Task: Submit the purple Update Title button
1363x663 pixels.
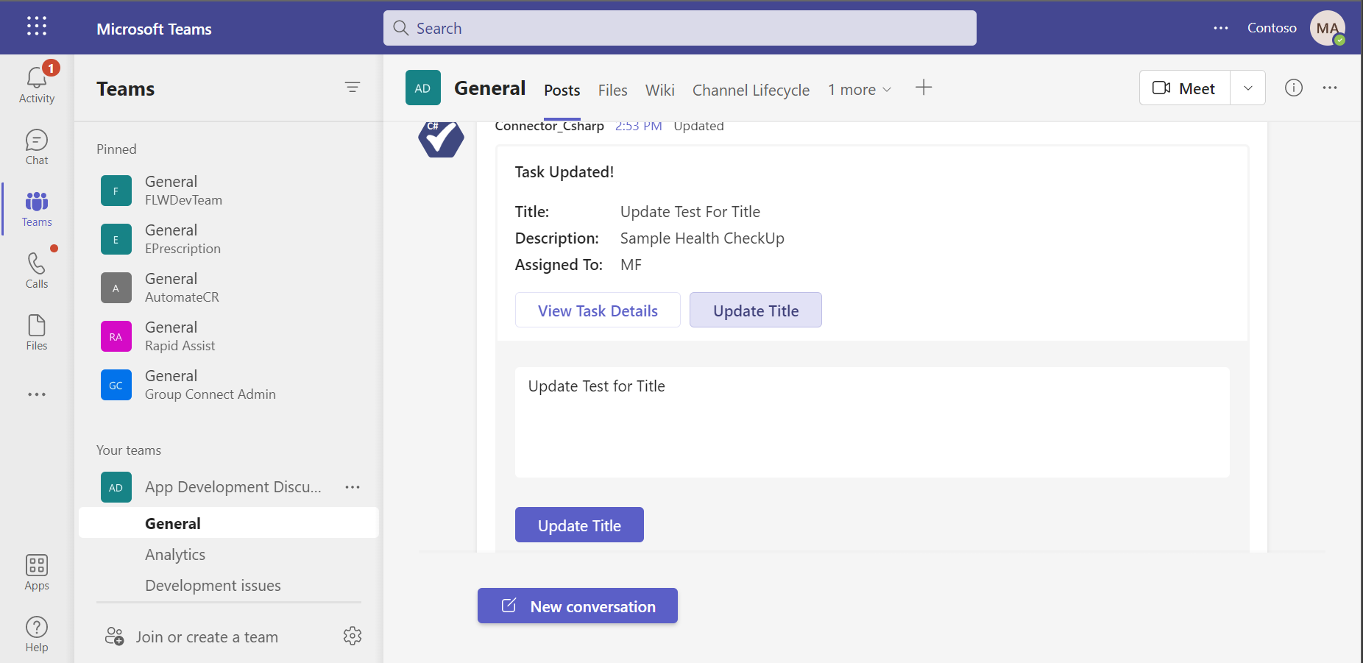Action: (x=579, y=525)
